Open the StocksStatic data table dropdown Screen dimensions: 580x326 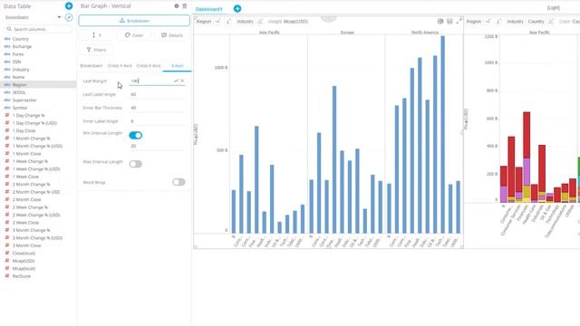[33, 17]
